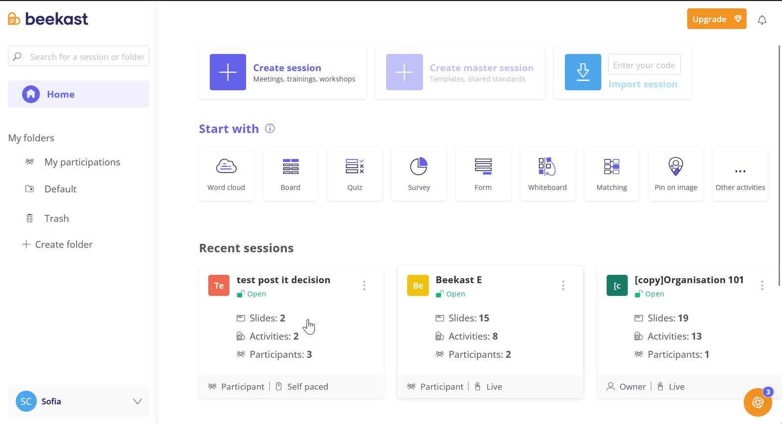
Task: Click the Enter your code field
Action: pyautogui.click(x=644, y=65)
